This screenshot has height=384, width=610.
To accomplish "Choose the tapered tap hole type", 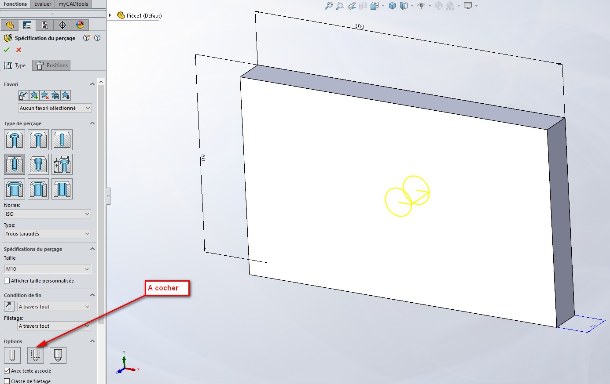I will point(38,164).
